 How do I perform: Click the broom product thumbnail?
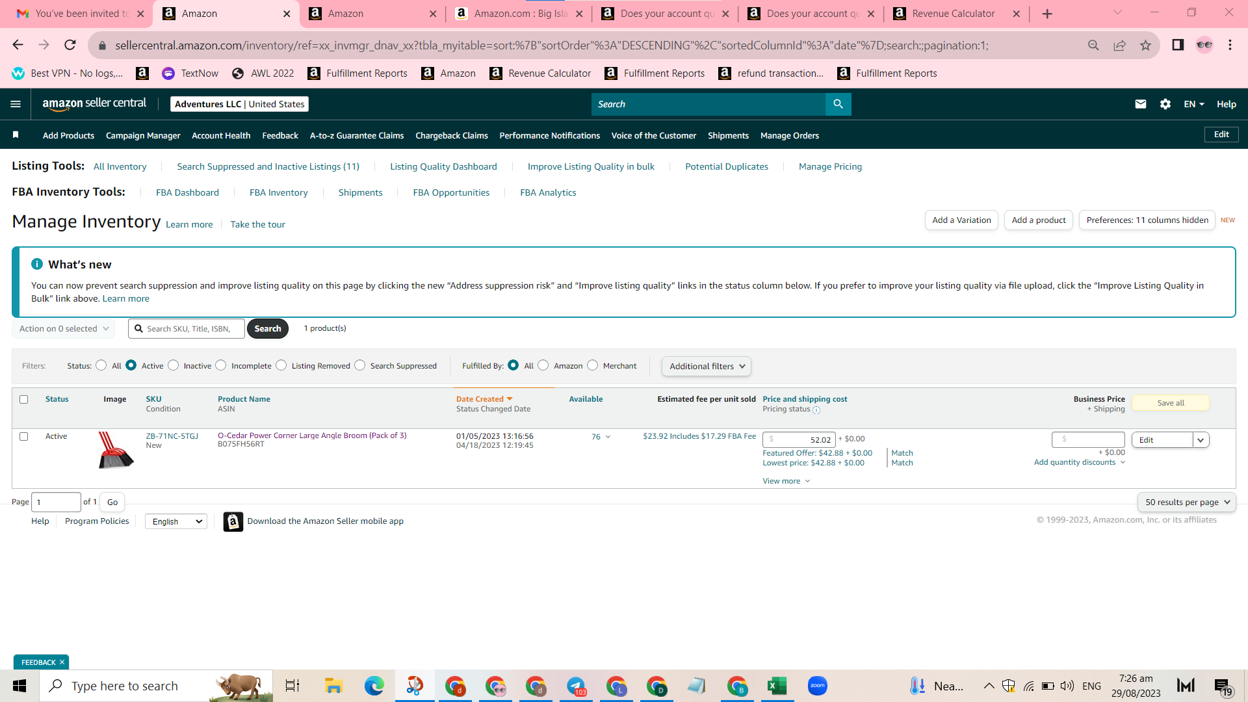(116, 450)
